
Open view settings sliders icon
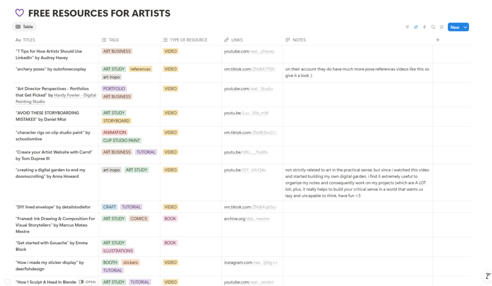(442, 27)
